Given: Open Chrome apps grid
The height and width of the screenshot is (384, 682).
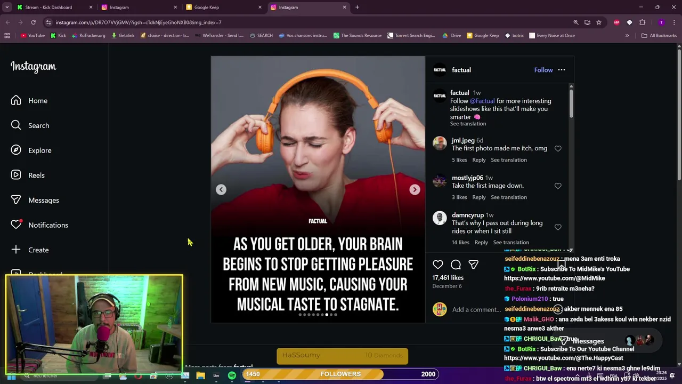Looking at the screenshot, I should [x=7, y=36].
